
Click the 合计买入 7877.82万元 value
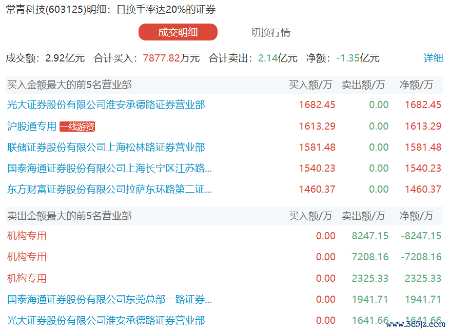[171, 58]
